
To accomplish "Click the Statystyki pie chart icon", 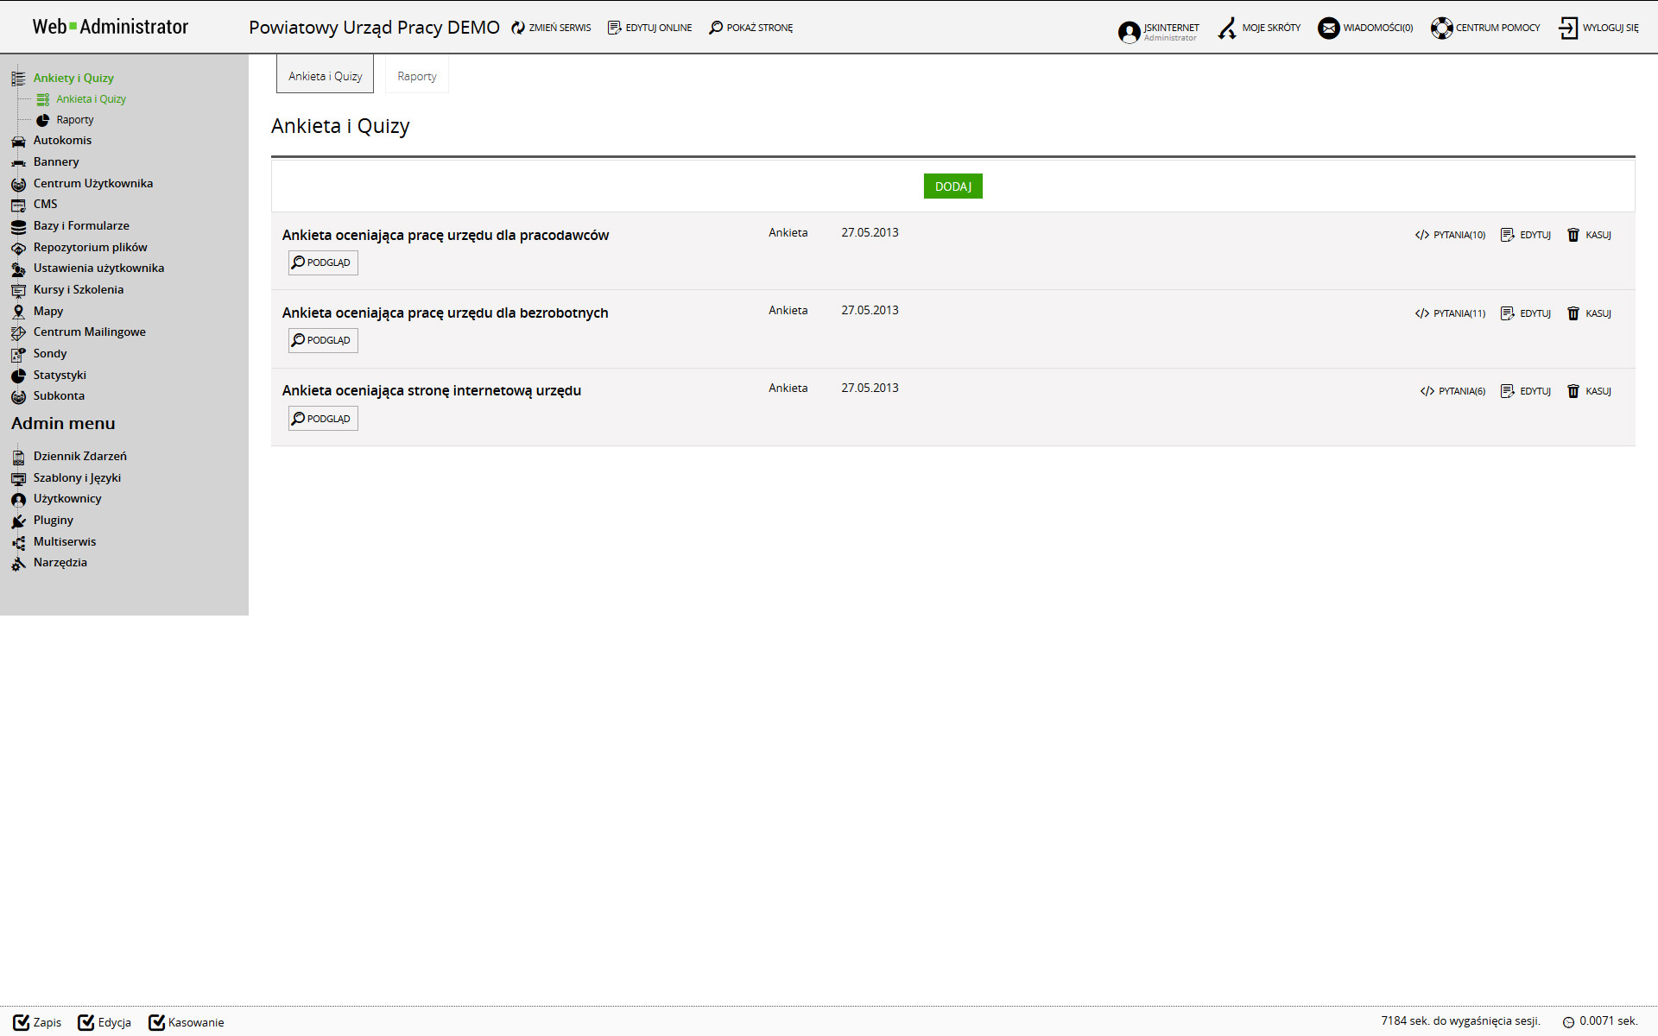I will pos(18,376).
